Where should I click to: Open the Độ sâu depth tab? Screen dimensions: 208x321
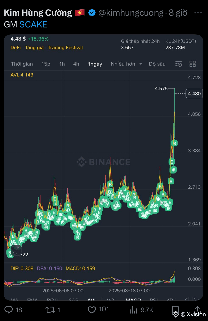[x=157, y=64]
